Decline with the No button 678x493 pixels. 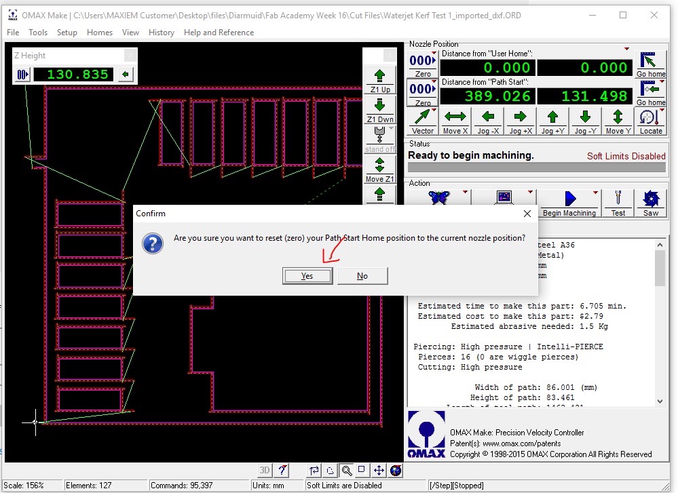pos(362,276)
